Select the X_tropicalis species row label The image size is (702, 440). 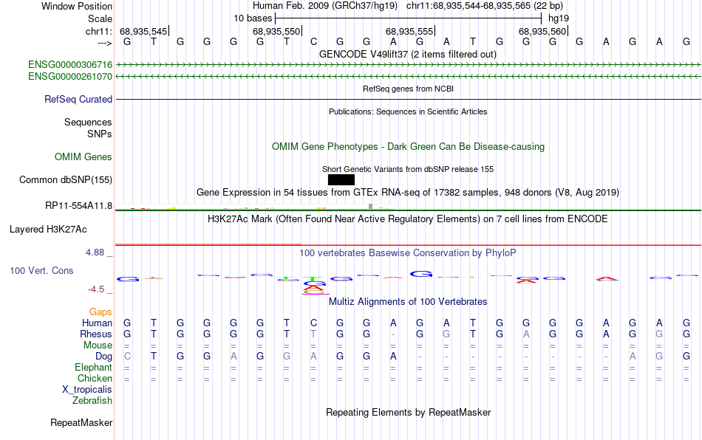[x=87, y=390]
